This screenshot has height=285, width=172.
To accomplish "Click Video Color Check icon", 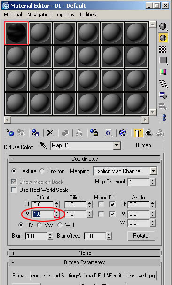I will click(x=163, y=71).
